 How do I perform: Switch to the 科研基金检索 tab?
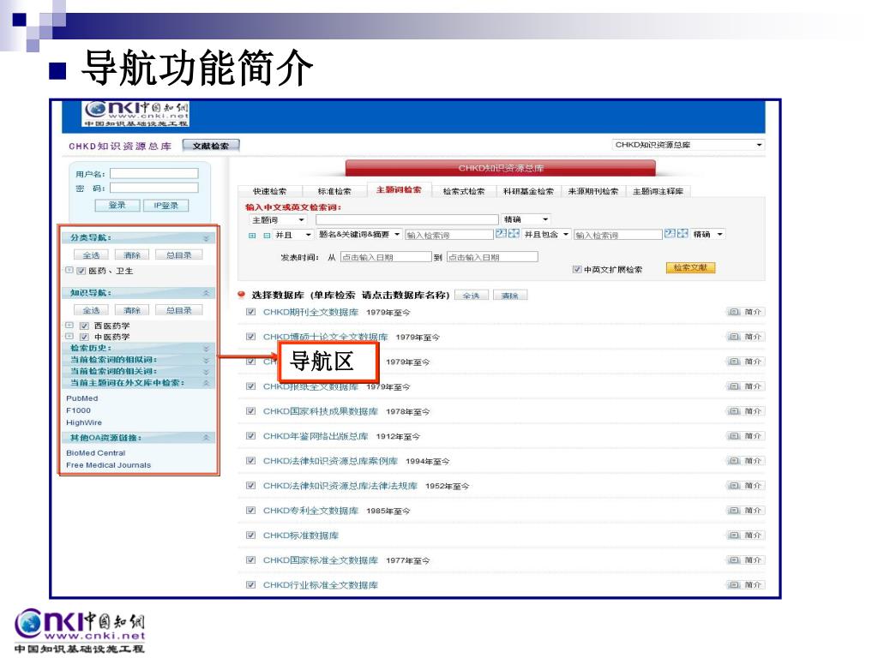tap(528, 191)
